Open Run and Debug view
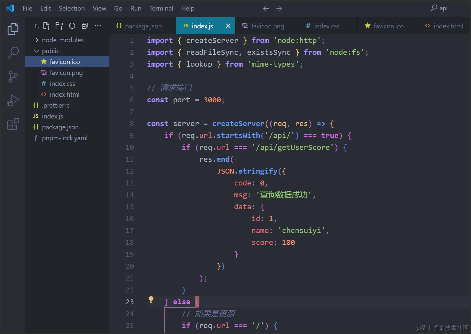This screenshot has width=471, height=334. tap(13, 100)
